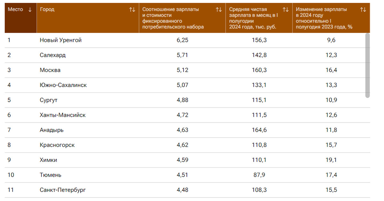Click the Красногорск city cell

click(x=57, y=145)
